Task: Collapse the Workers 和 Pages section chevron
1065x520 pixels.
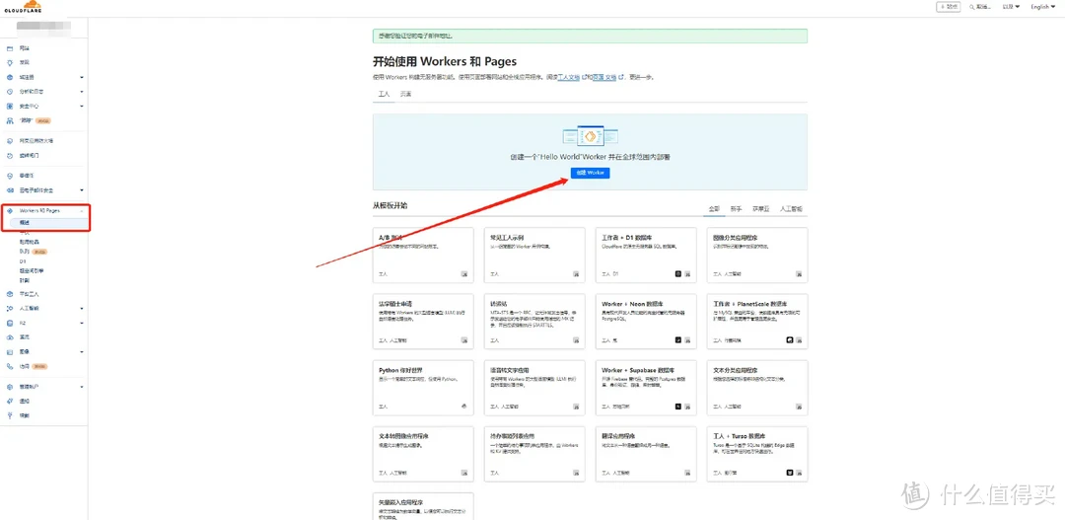Action: click(x=82, y=211)
